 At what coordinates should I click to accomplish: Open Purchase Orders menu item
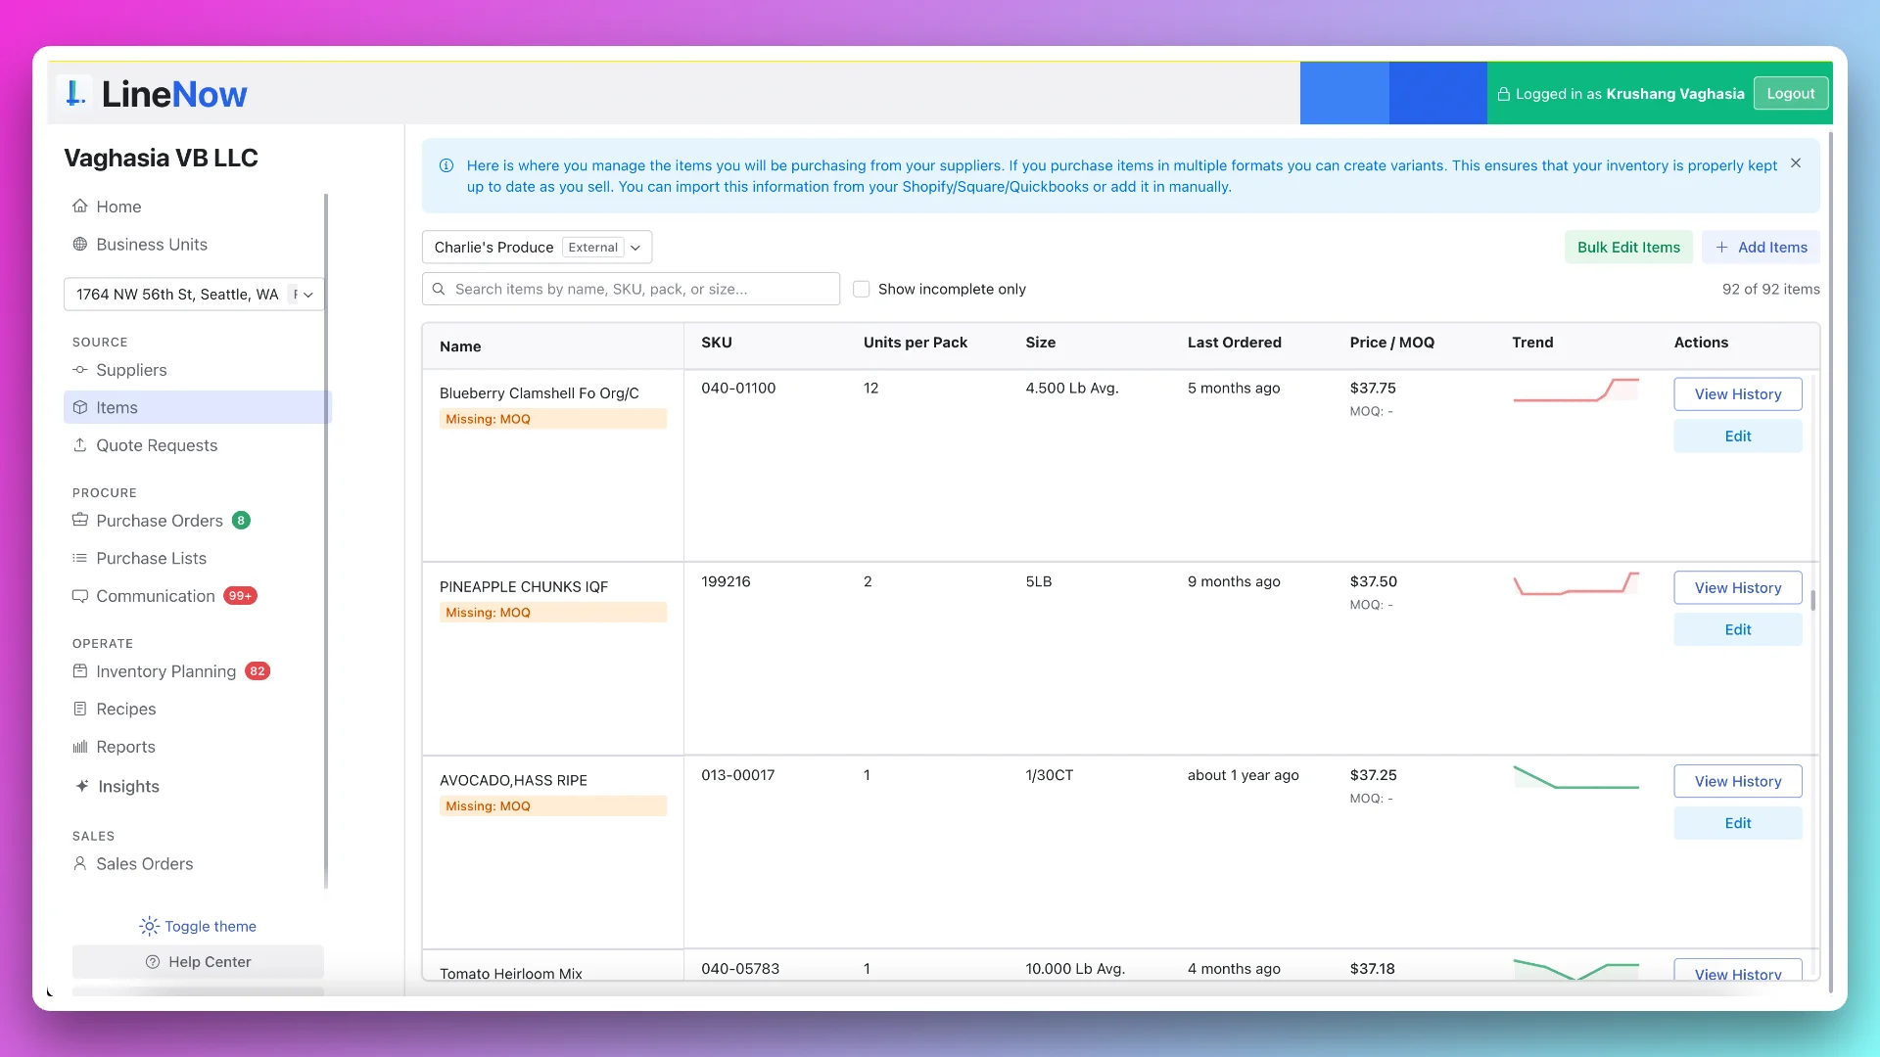click(160, 521)
